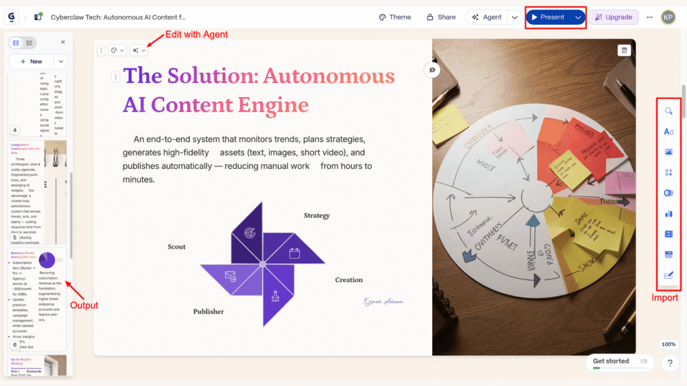The height and width of the screenshot is (386, 687).
Task: Select the Strategy label in the diagram
Action: coord(317,215)
